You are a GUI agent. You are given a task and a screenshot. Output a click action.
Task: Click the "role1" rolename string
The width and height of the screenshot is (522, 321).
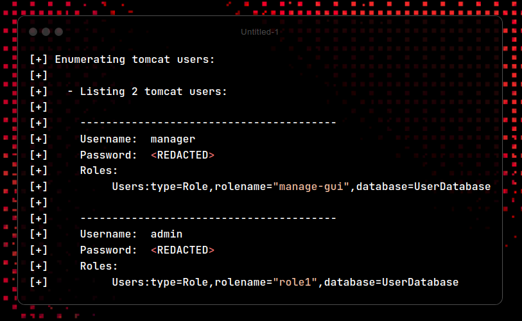pos(295,282)
